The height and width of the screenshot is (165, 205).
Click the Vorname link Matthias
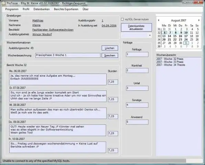(38, 21)
